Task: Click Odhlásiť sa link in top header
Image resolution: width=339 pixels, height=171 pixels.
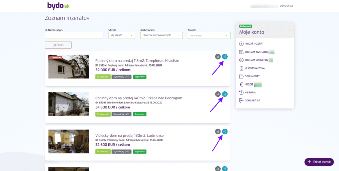Action: (286, 6)
